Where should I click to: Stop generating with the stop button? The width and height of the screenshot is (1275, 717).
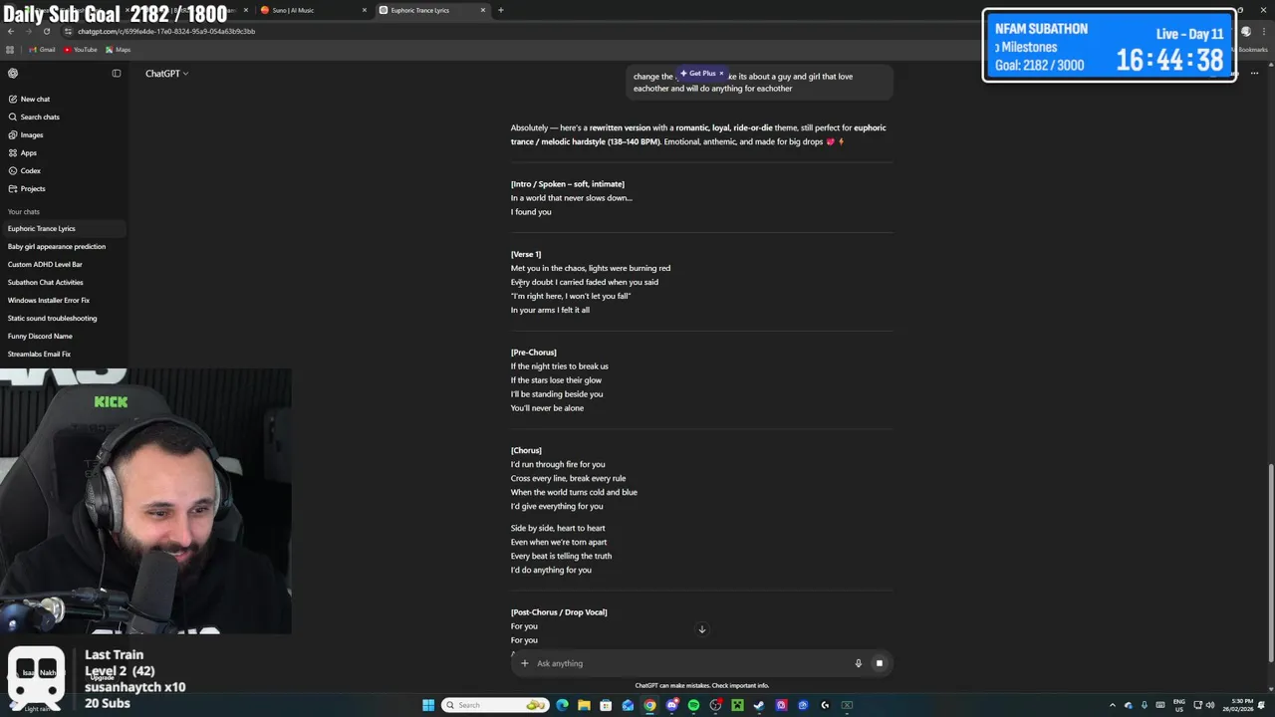[x=879, y=663]
